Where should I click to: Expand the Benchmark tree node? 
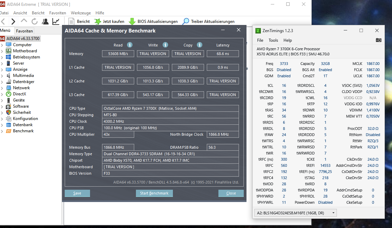pos(2,131)
